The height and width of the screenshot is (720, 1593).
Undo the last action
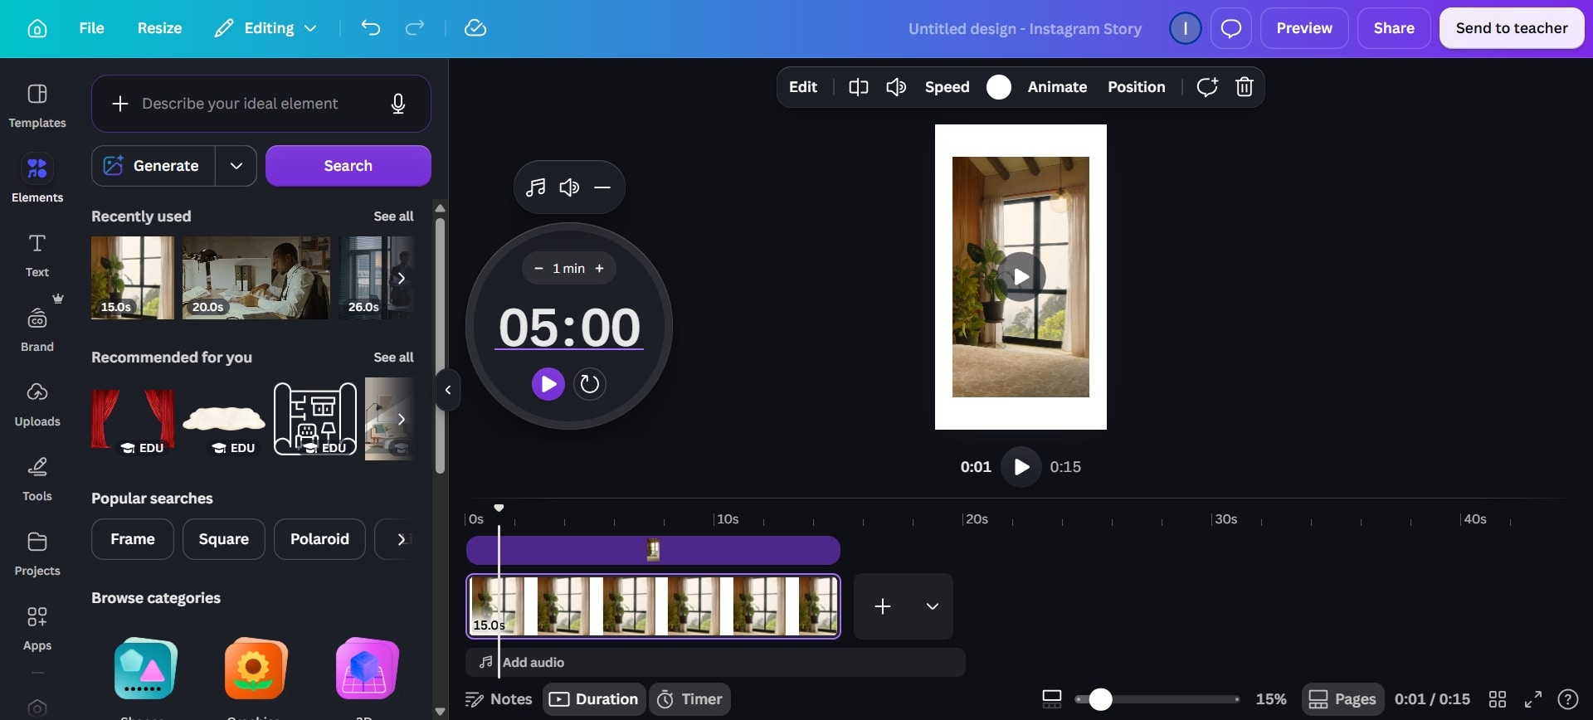click(x=370, y=28)
